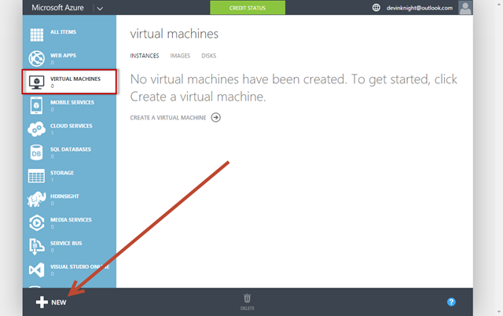
Task: Open HDInsight elephant icon
Action: (36, 200)
